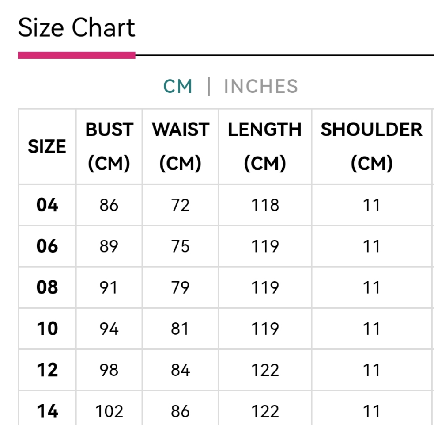434x425 pixels.
Task: Select the CM unit tab
Action: 178,86
